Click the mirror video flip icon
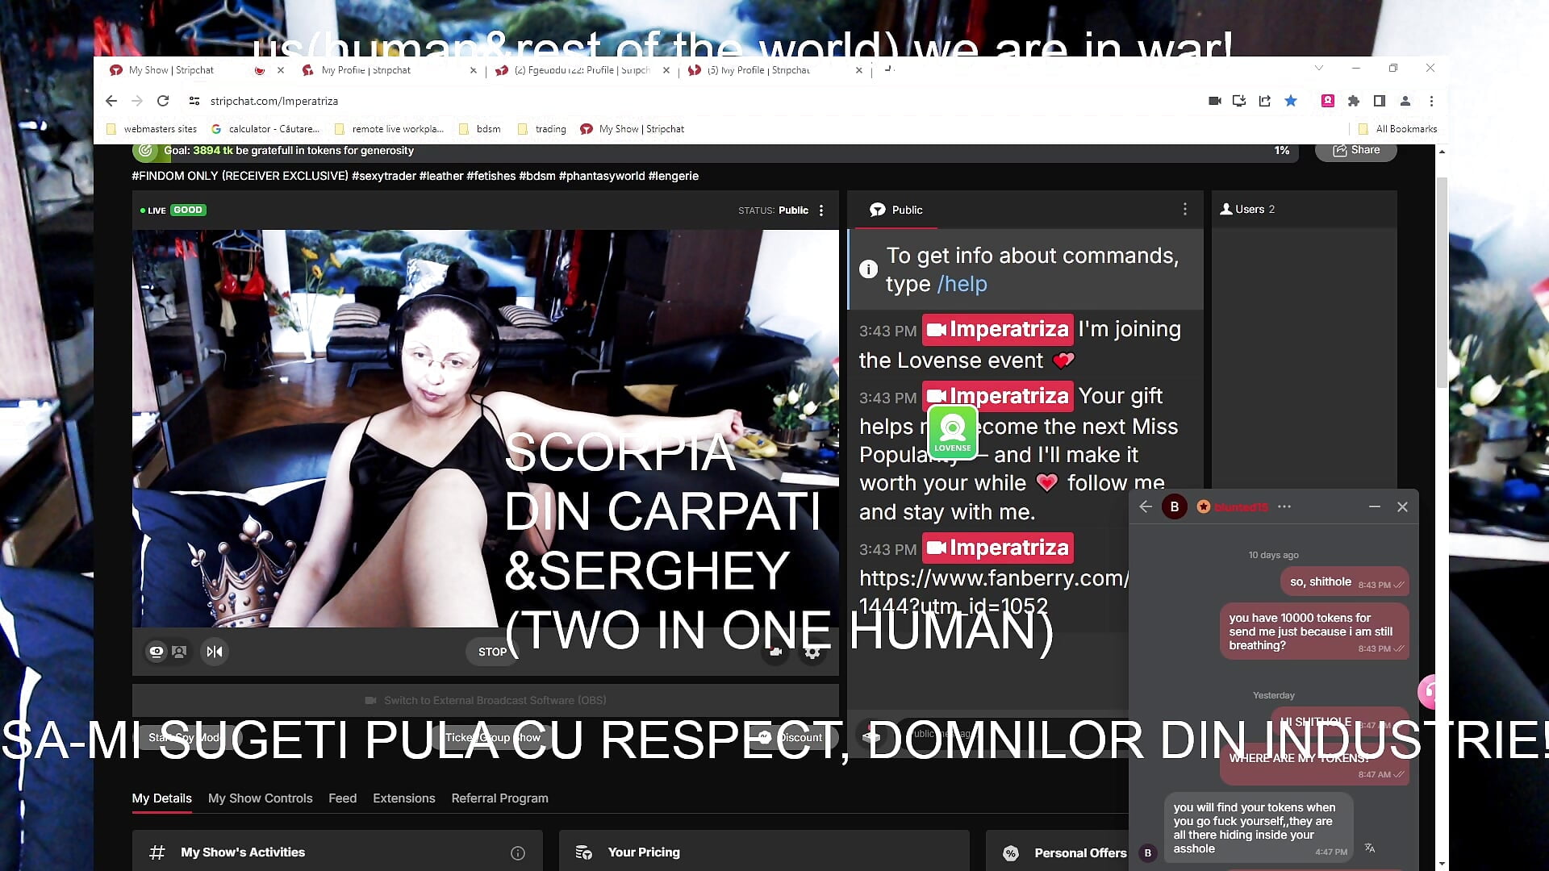1549x871 pixels. pos(215,652)
